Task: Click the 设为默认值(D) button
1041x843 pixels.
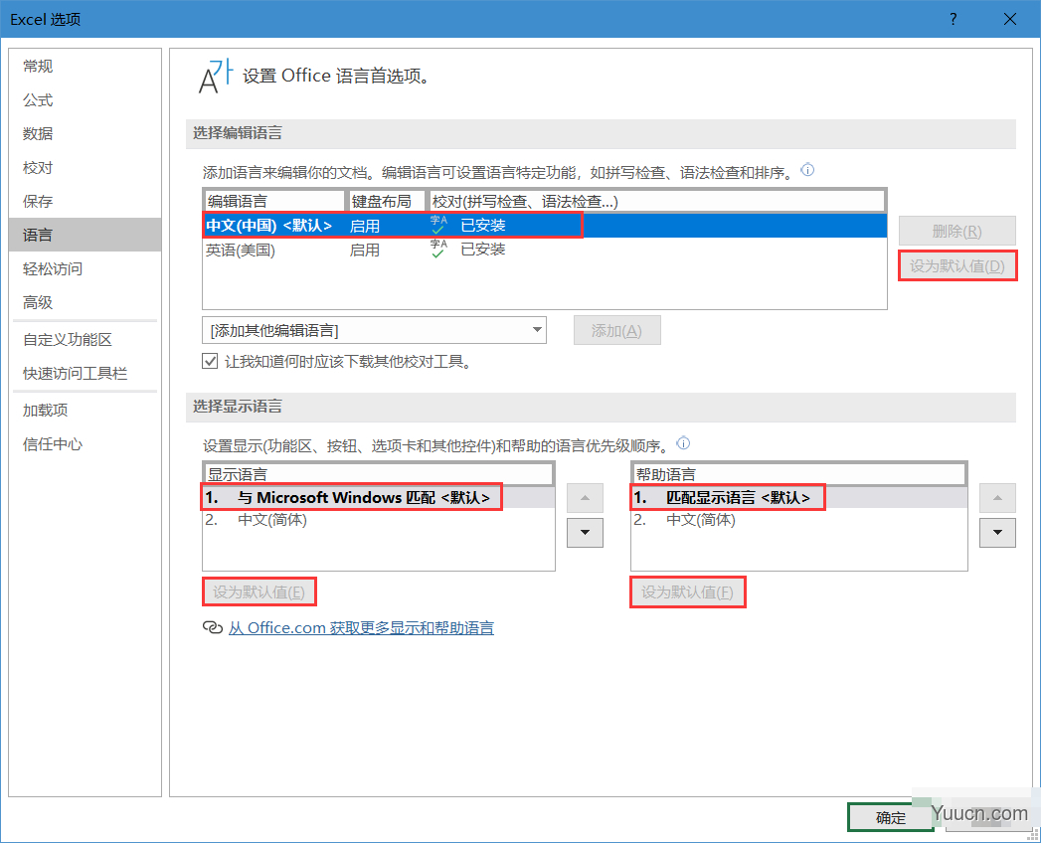Action: pyautogui.click(x=956, y=266)
